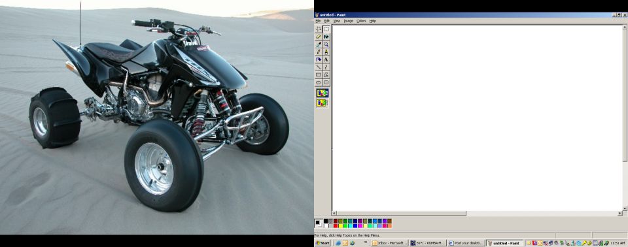The height and width of the screenshot is (247, 628).
Task: Open the Windows Start menu
Action: tap(323, 243)
